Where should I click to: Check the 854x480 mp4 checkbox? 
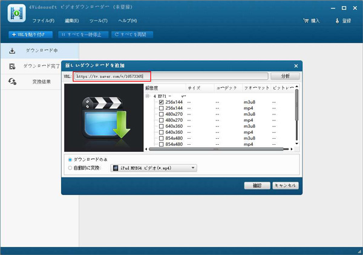pos(162,144)
